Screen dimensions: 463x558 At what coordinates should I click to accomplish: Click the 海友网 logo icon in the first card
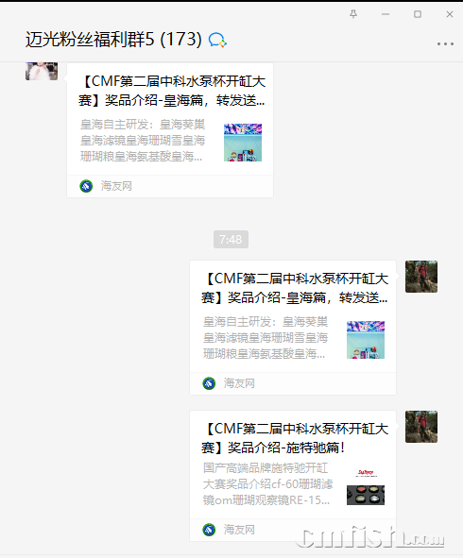click(86, 186)
